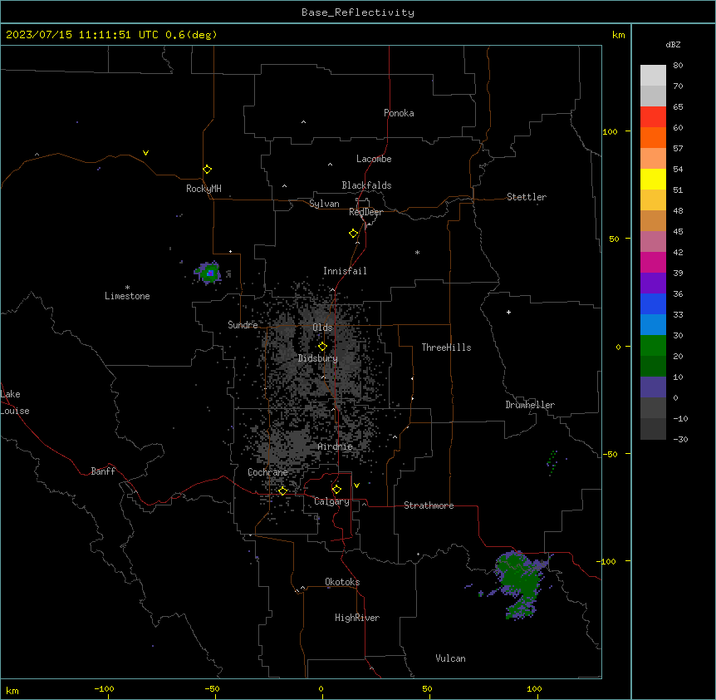The width and height of the screenshot is (716, 700).
Task: Click the dBZ legend heading
Action: click(673, 44)
